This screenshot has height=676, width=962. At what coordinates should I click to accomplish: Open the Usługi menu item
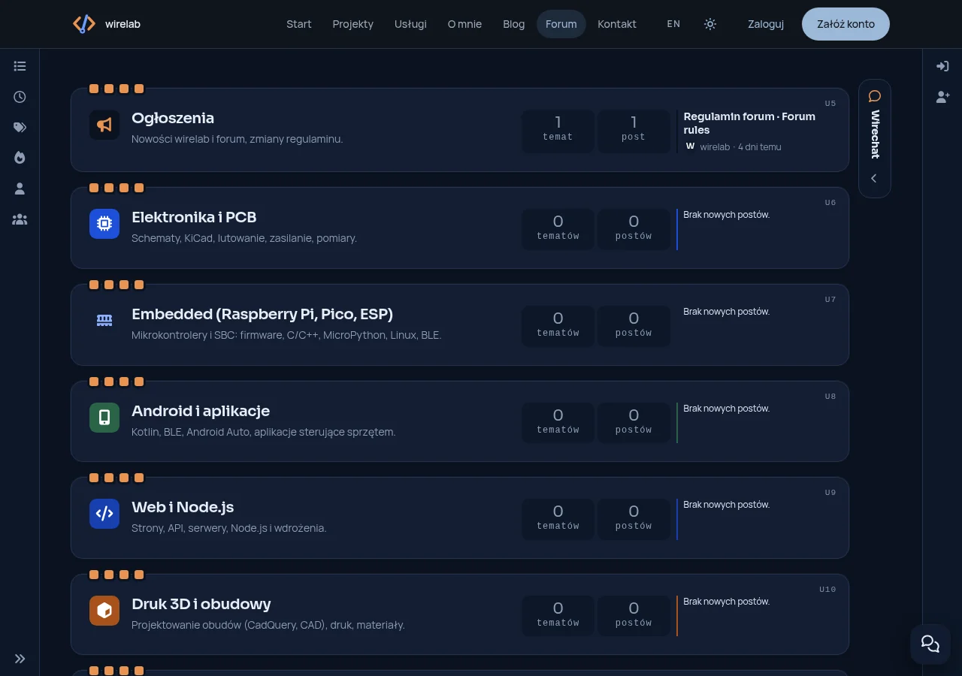coord(410,24)
